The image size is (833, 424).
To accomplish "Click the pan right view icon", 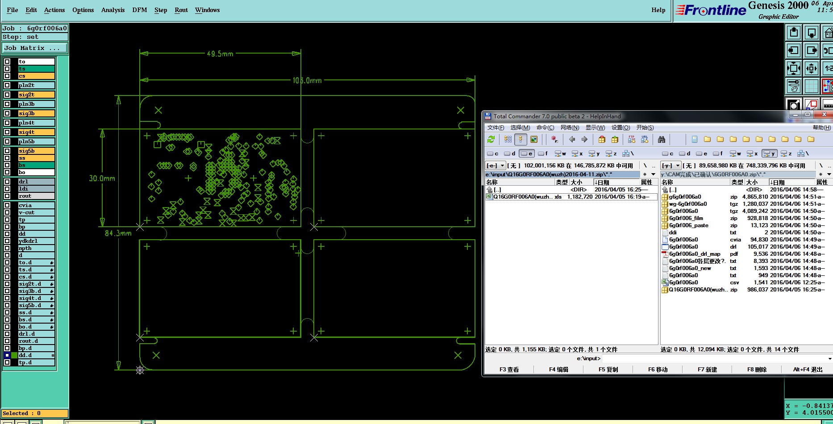I will (812, 50).
